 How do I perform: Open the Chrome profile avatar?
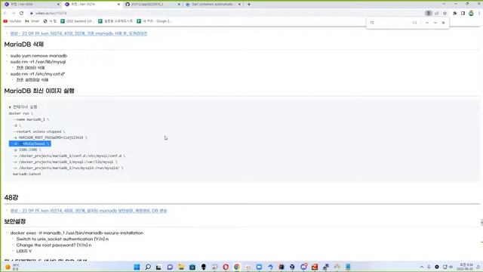coord(471,14)
